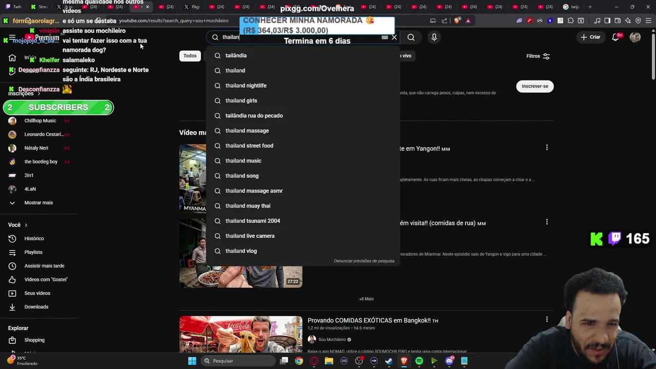The height and width of the screenshot is (369, 656).
Task: Open the Sou Mochileiro channel name link
Action: tap(332, 339)
